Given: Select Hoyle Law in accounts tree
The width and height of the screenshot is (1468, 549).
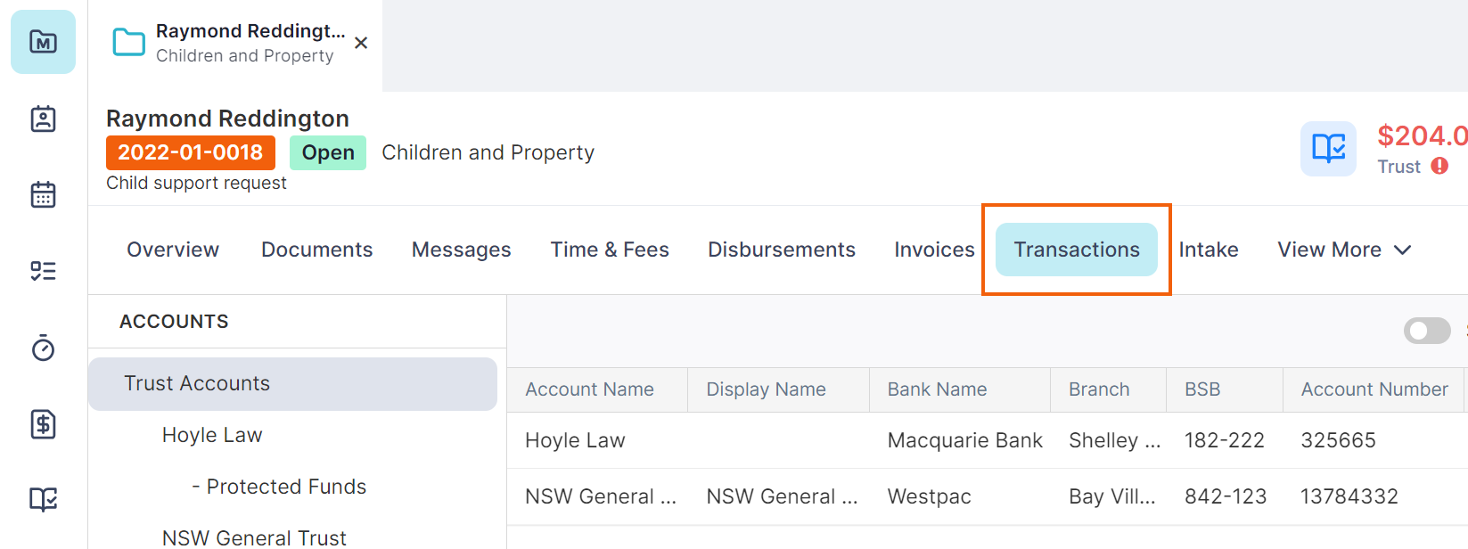Looking at the screenshot, I should [x=212, y=435].
